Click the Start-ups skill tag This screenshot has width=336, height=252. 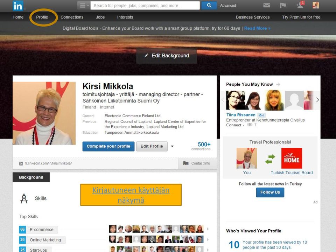(x=38, y=250)
